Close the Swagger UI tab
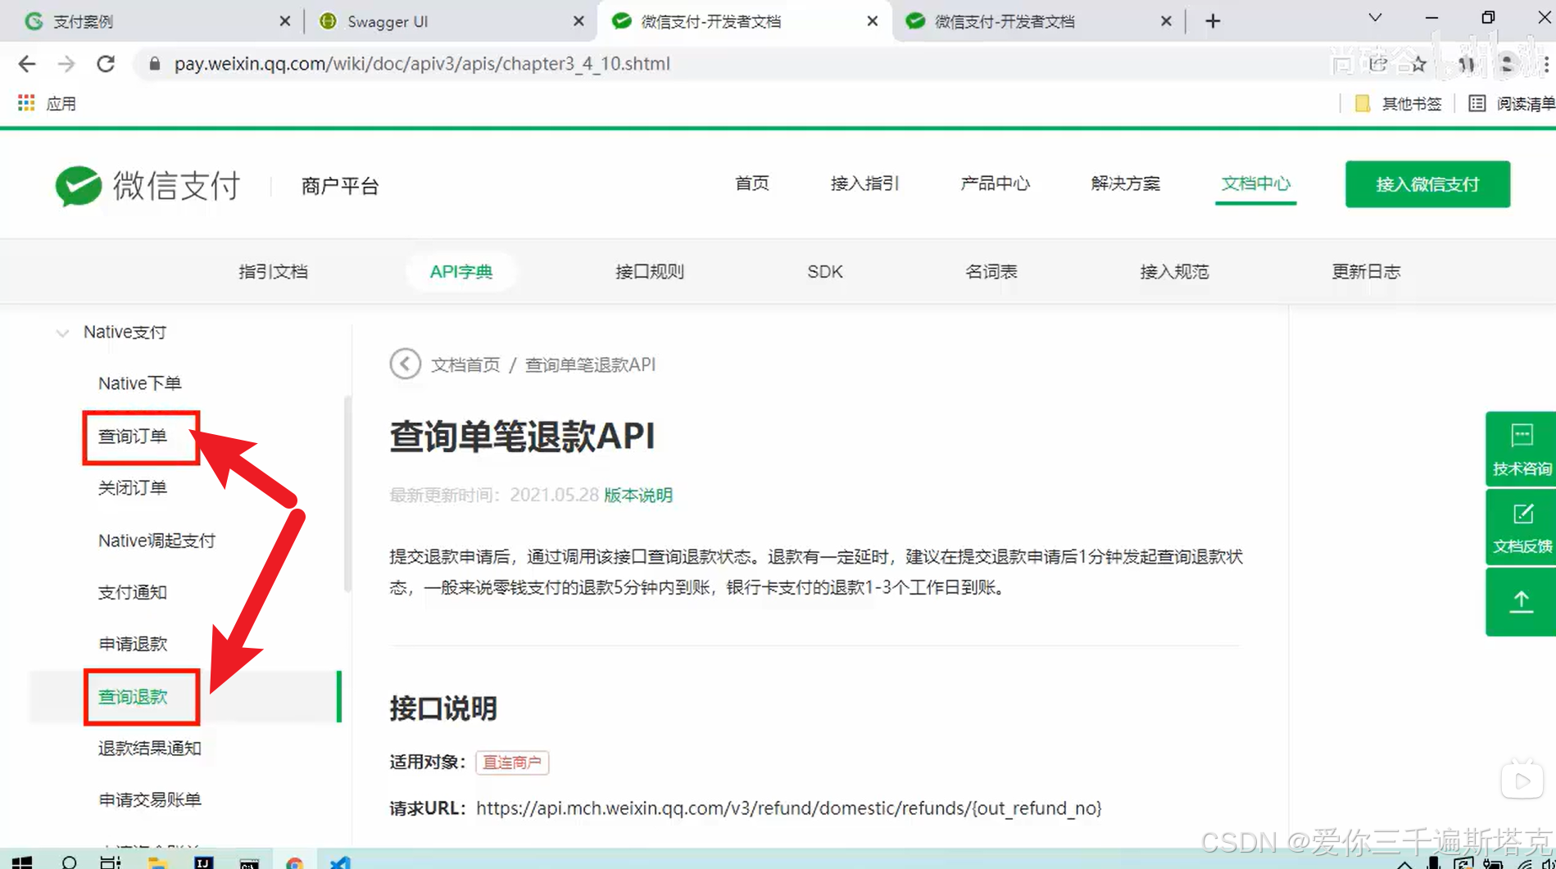The image size is (1556, 869). 578,21
